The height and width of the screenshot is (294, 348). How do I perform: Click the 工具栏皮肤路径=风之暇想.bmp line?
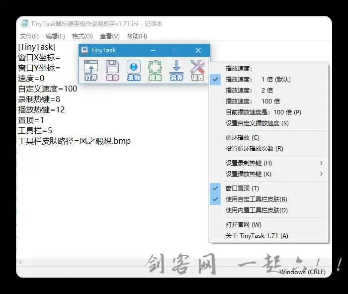click(x=75, y=141)
